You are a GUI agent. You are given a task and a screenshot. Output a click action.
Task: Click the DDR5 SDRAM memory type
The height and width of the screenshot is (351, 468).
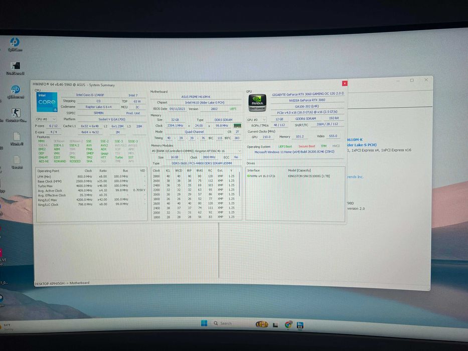pyautogui.click(x=223, y=120)
